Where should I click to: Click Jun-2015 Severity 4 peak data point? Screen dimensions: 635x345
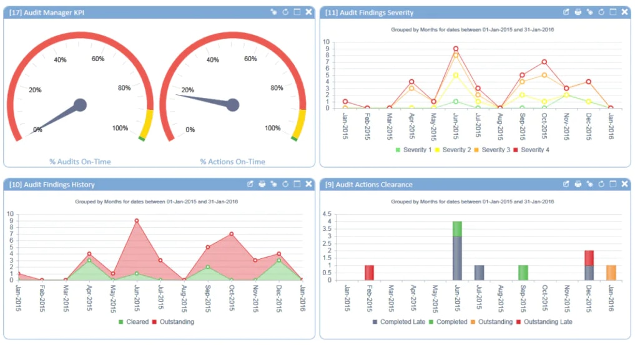pos(456,49)
